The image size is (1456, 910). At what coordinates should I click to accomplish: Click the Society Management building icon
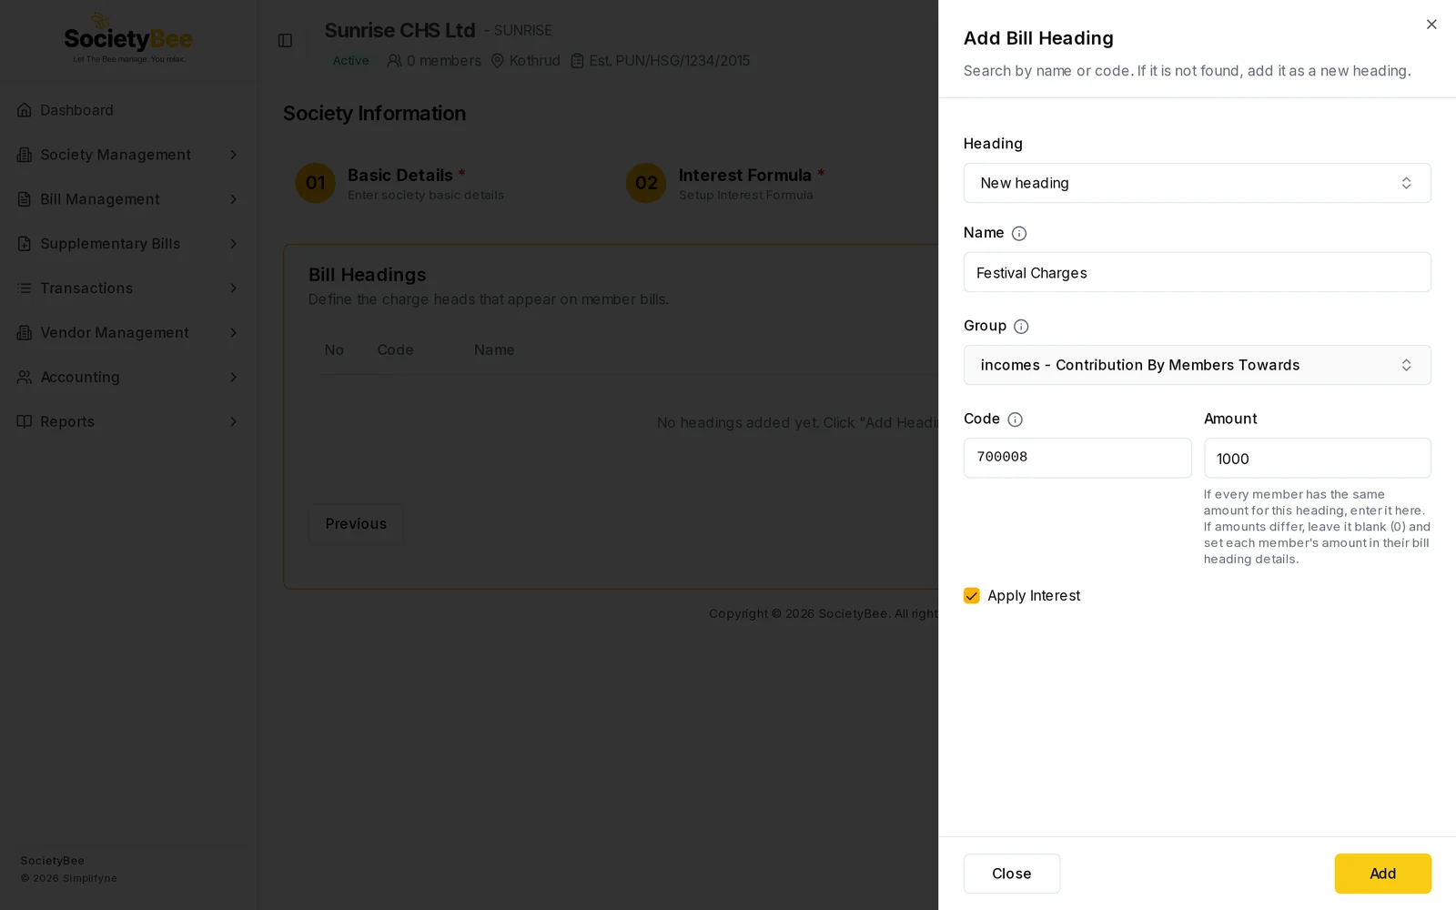25,155
